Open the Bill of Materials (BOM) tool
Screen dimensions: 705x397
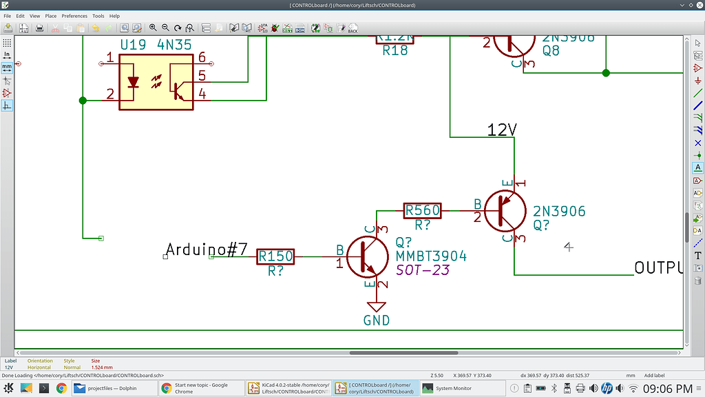tap(299, 28)
